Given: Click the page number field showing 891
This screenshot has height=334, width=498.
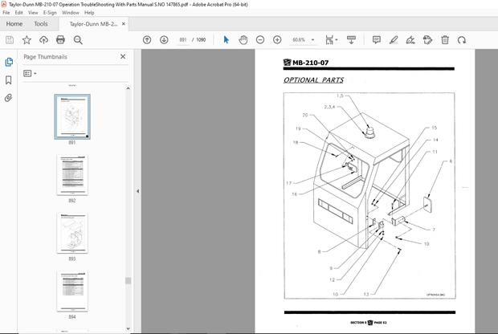Looking at the screenshot, I should pyautogui.click(x=183, y=39).
